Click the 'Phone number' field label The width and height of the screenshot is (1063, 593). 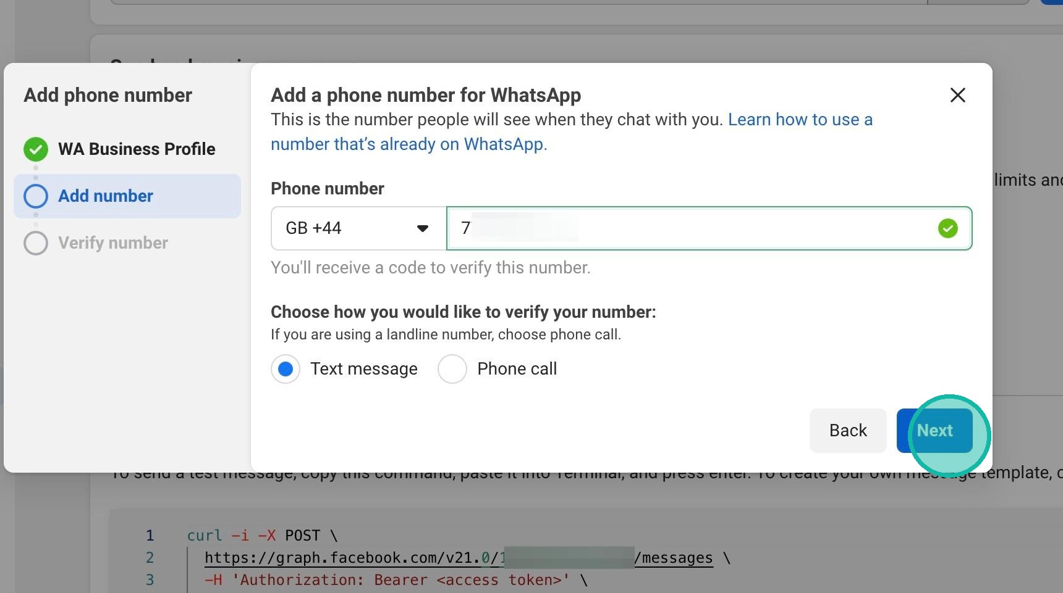point(328,189)
